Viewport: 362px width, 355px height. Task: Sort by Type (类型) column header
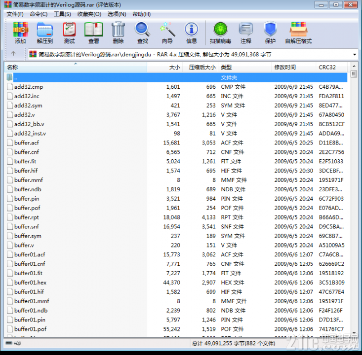pyautogui.click(x=245, y=67)
